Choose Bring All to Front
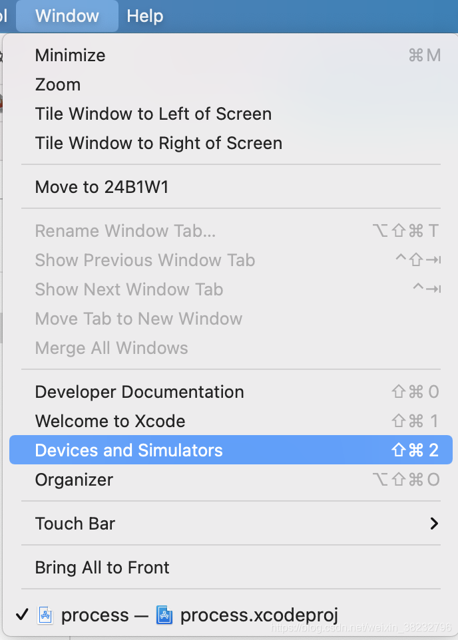Image resolution: width=458 pixels, height=640 pixels. [231, 567]
